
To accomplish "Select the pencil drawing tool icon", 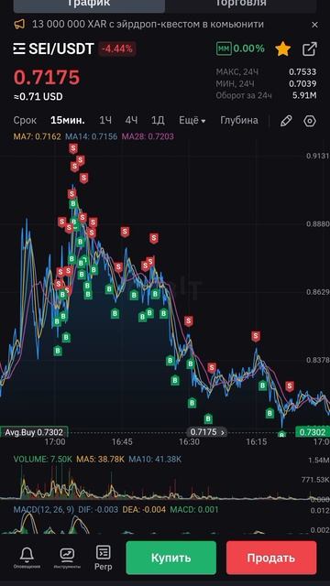I will pyautogui.click(x=286, y=121).
